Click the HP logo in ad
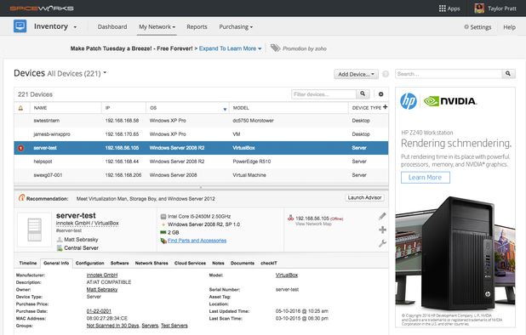Viewport: 526px width, 335px height. click(409, 101)
